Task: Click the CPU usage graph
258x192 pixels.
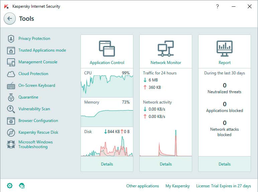Action: [x=107, y=86]
